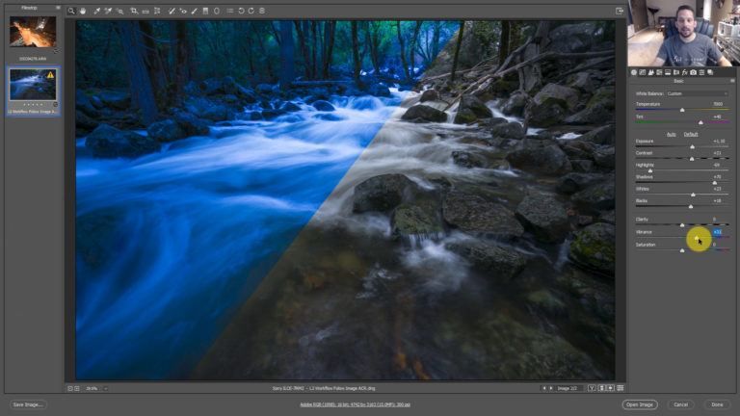Select the Straighten tool
The width and height of the screenshot is (740, 416).
145,11
